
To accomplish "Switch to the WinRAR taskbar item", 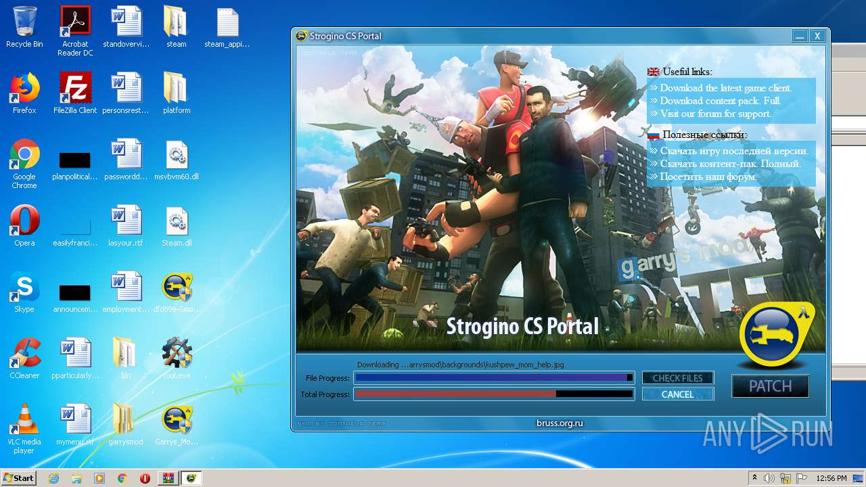I will click(168, 478).
